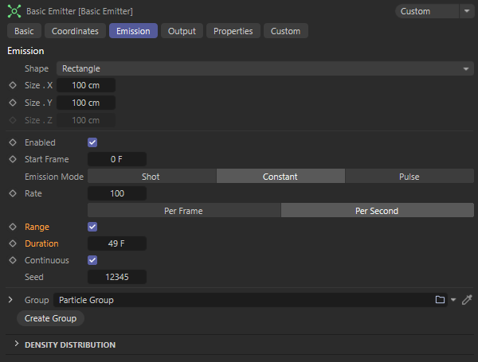This screenshot has height=362, width=478.
Task: Uncheck the Enabled checkbox
Action: click(x=92, y=142)
